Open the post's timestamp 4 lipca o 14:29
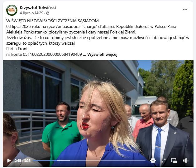The height and width of the screenshot is (168, 196). click(31, 13)
